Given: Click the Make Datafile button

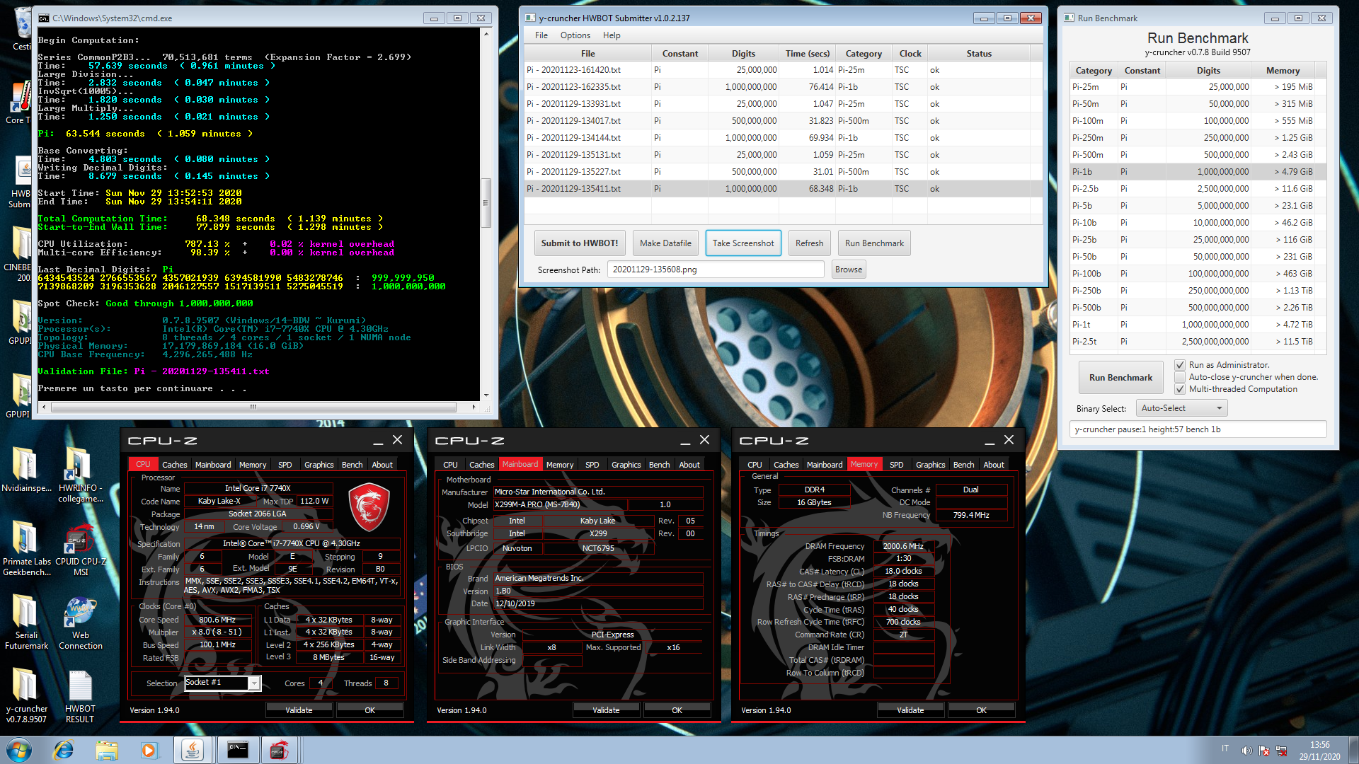Looking at the screenshot, I should [665, 243].
